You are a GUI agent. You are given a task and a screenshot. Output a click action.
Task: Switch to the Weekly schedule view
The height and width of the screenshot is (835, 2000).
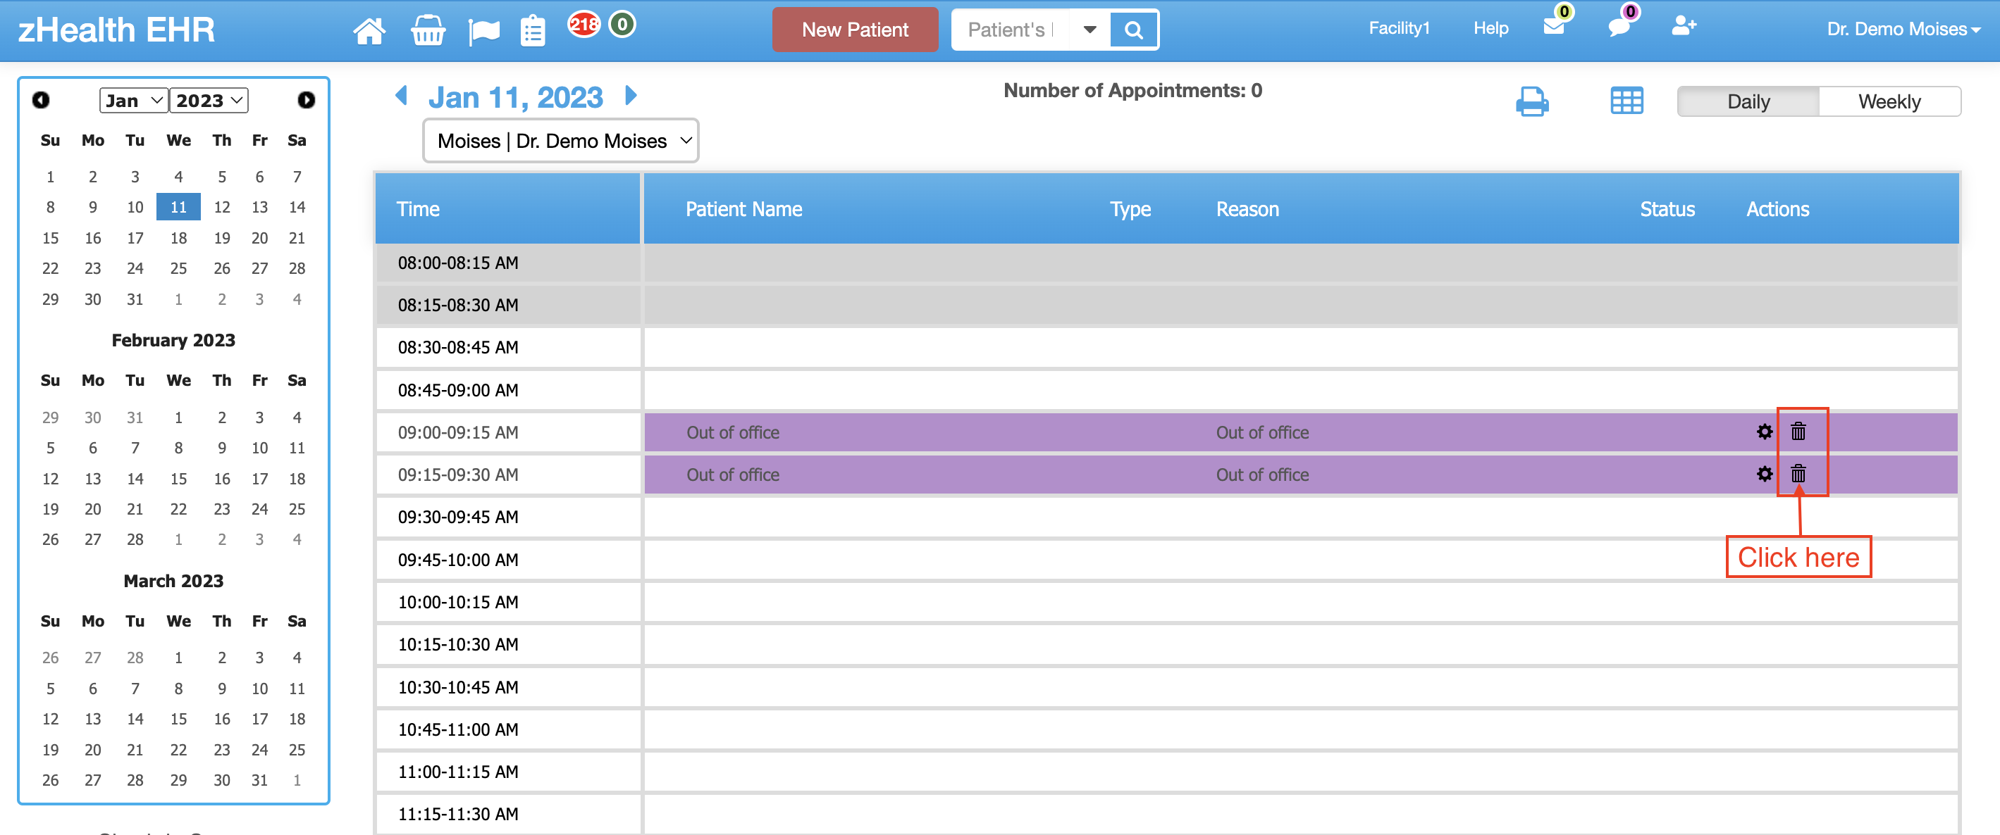(x=1890, y=101)
